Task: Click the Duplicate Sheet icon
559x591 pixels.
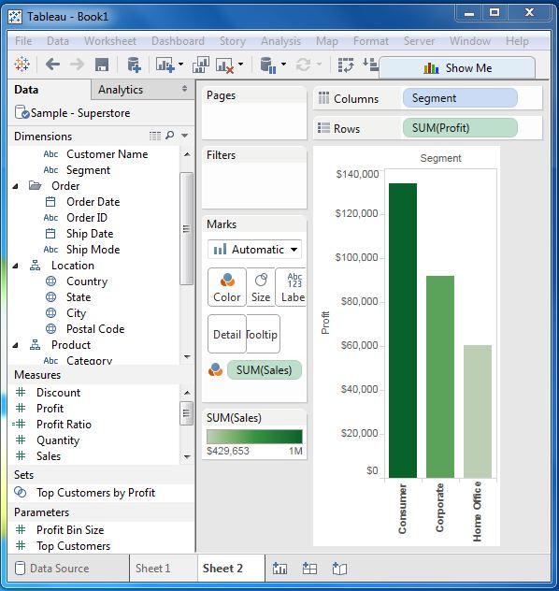Action: click(x=201, y=65)
